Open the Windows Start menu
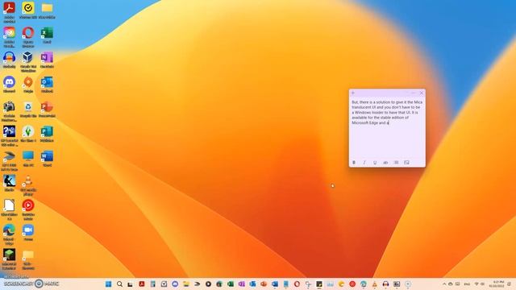 [108, 284]
